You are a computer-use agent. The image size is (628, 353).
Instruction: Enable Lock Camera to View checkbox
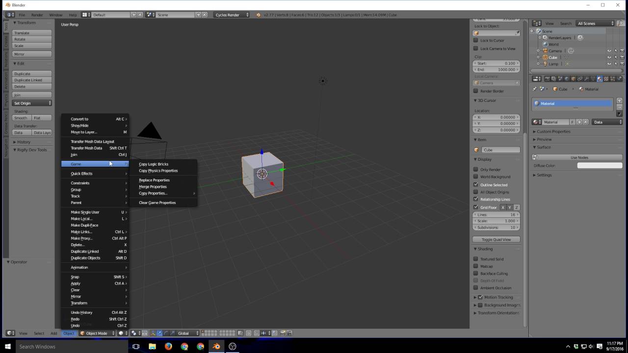click(475, 48)
